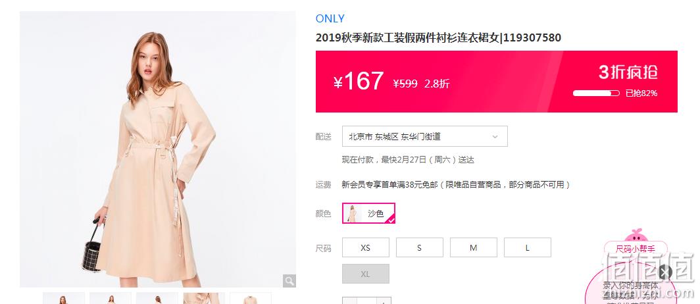View the fifth flat-lay dress thumbnail

(251, 298)
